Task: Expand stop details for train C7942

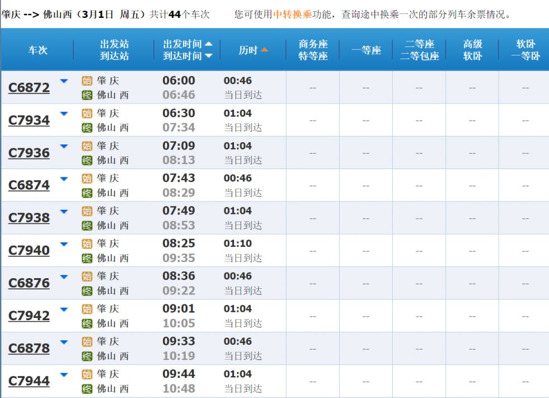Action: [x=64, y=310]
